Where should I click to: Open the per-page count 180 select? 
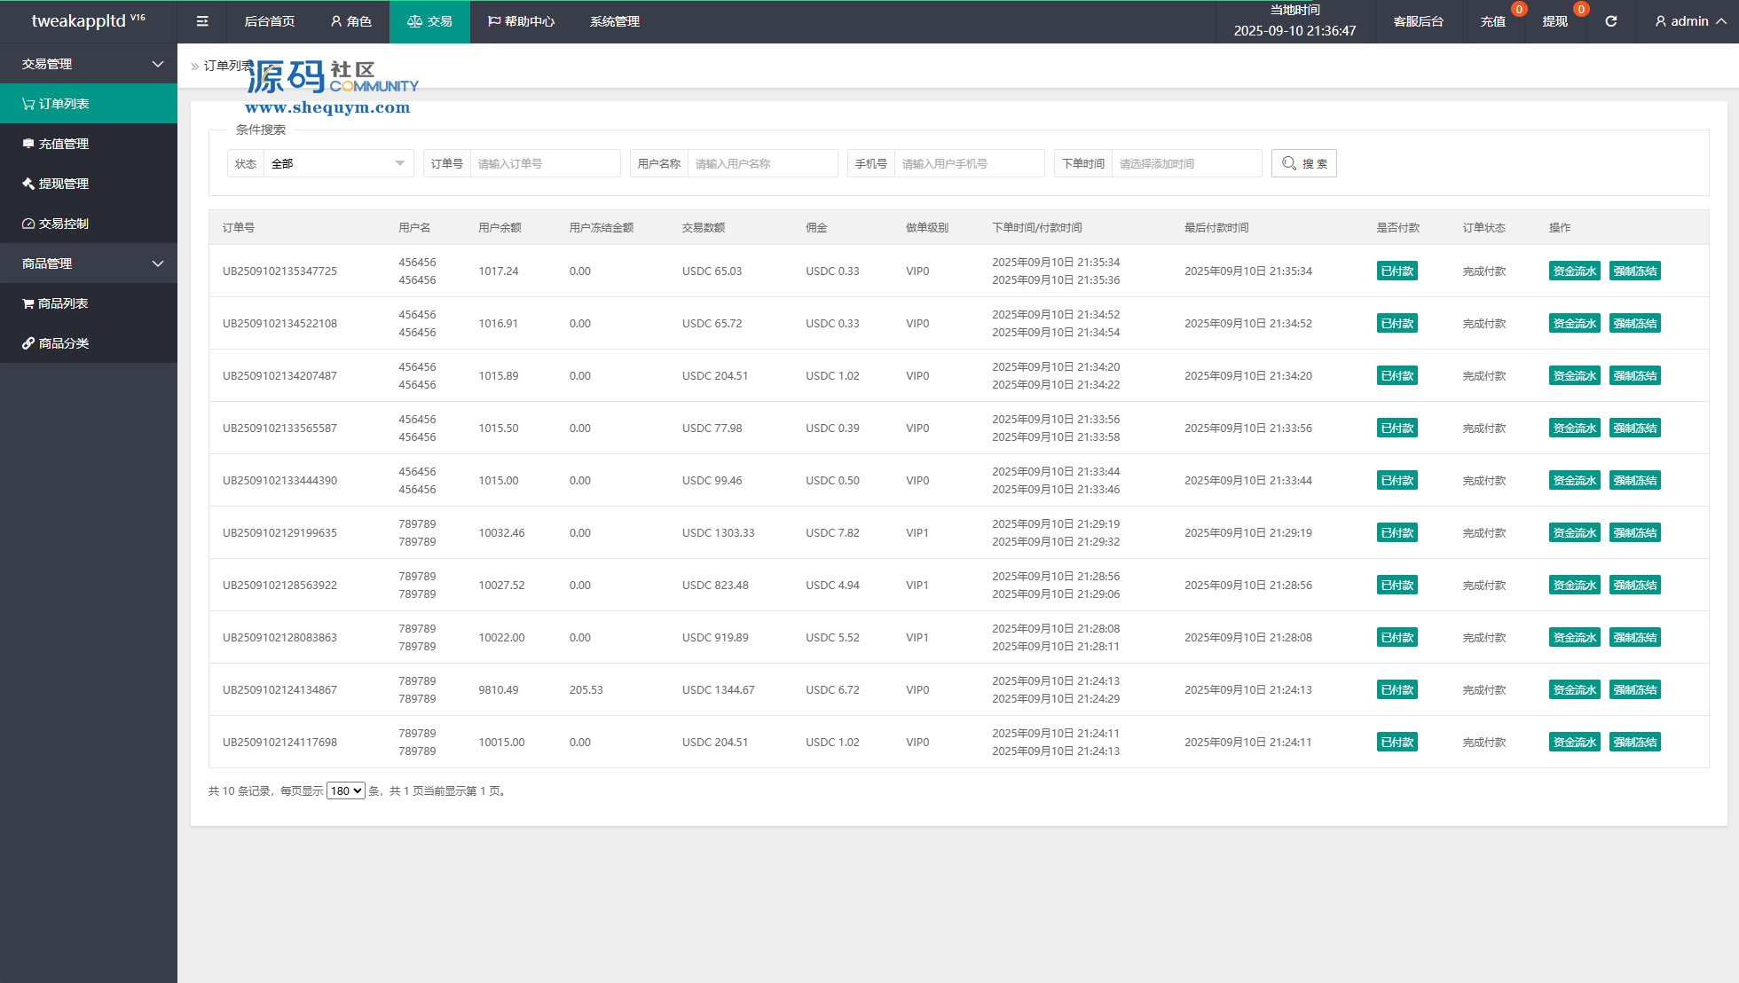345,790
